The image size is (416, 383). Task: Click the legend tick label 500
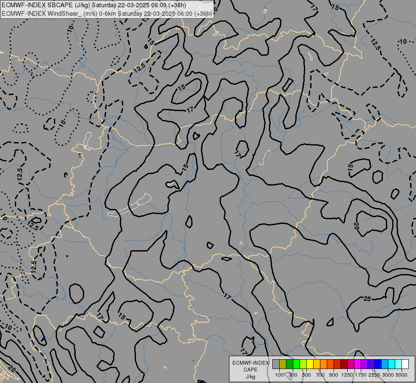[x=306, y=375]
